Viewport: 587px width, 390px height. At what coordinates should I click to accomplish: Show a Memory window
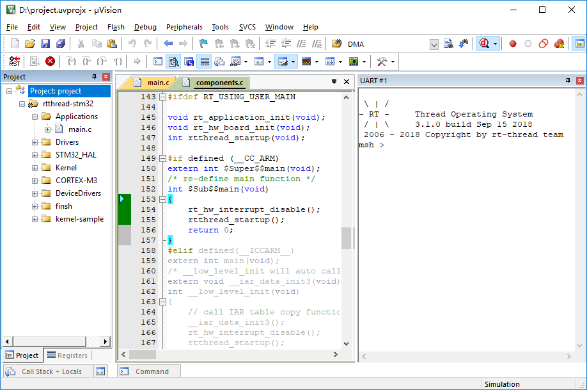pos(260,61)
